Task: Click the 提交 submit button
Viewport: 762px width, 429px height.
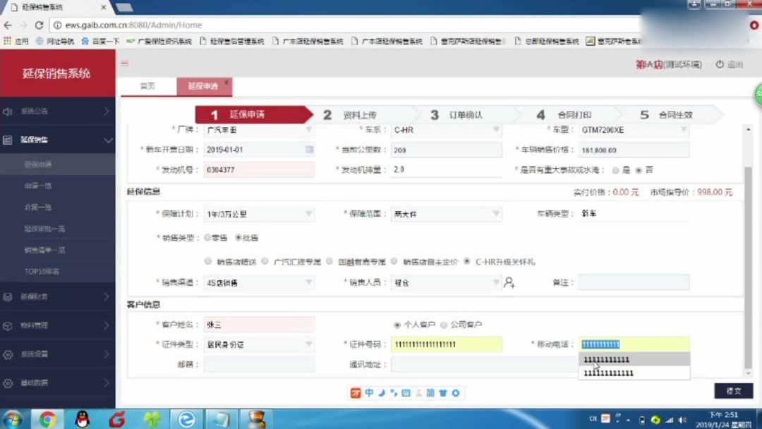Action: (732, 390)
